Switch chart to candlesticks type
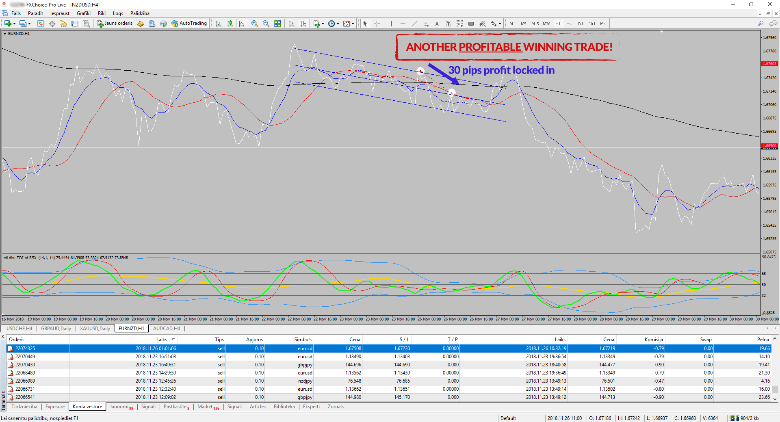 click(x=230, y=24)
